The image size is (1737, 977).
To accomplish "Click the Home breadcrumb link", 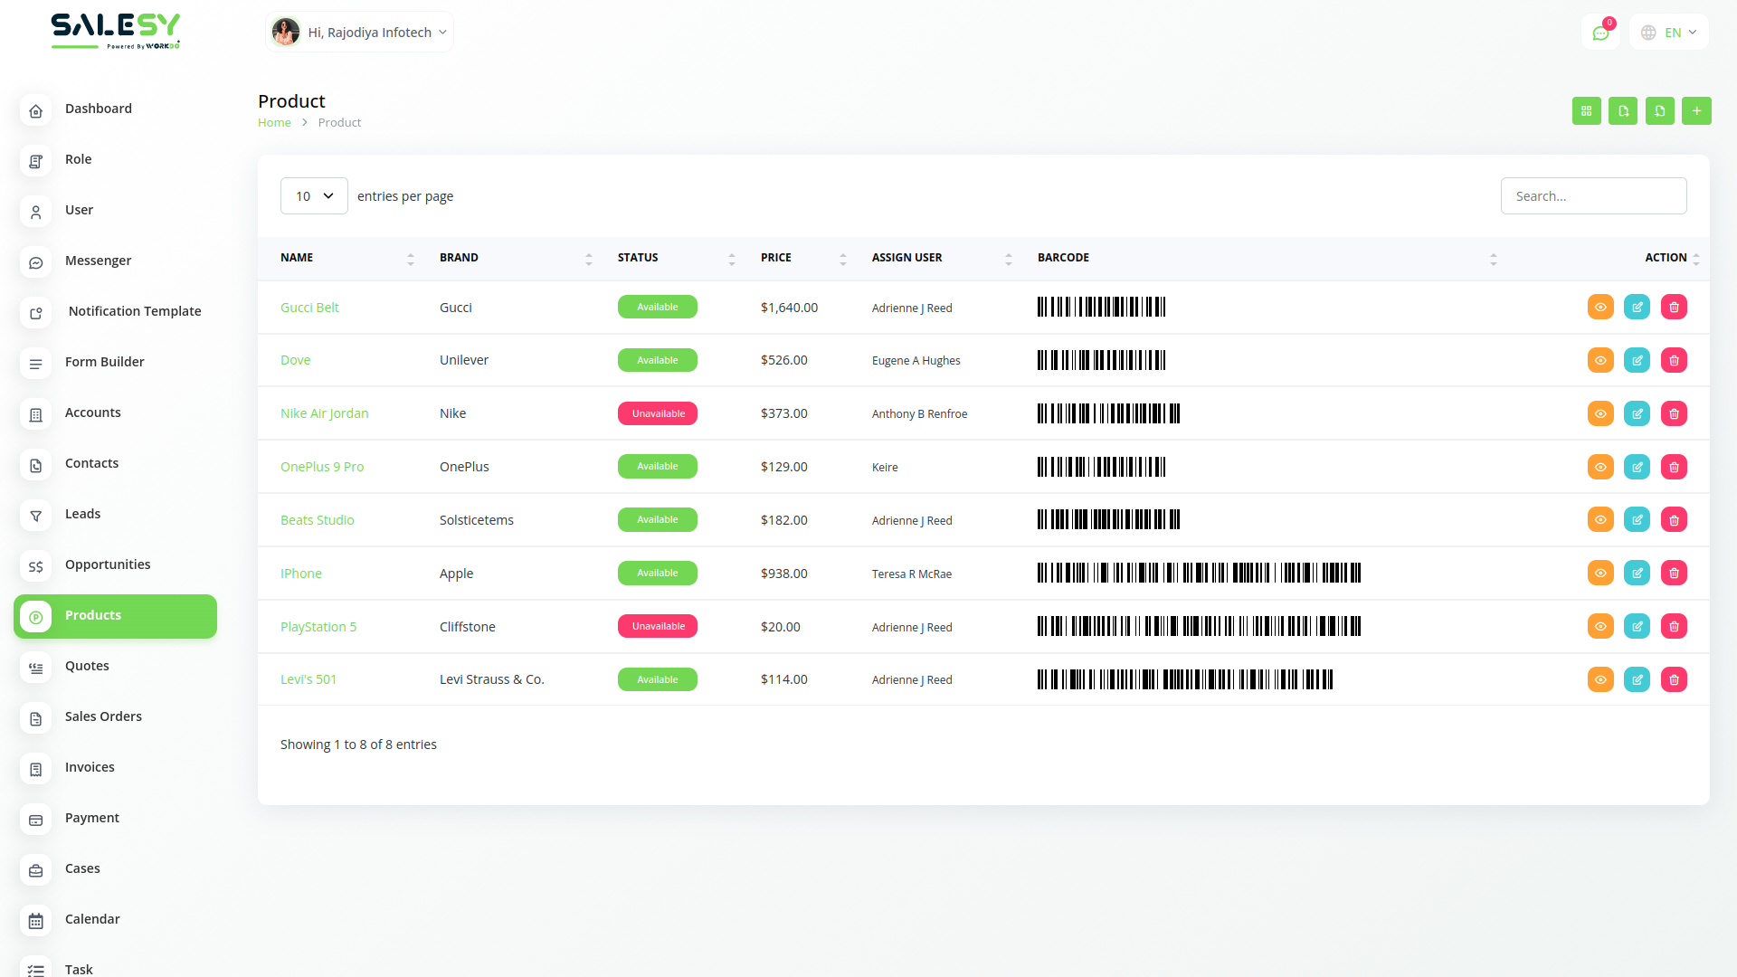I will pos(274,123).
